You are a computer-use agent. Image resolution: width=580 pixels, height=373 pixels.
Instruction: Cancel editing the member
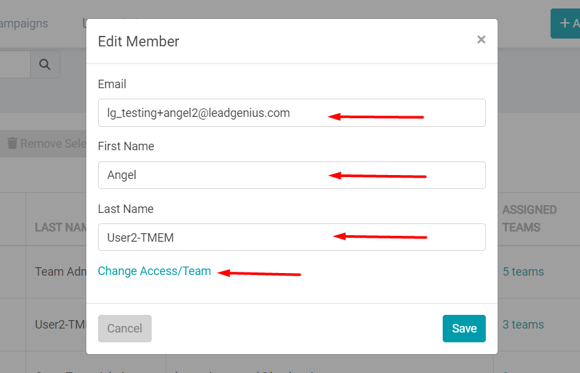(x=125, y=329)
